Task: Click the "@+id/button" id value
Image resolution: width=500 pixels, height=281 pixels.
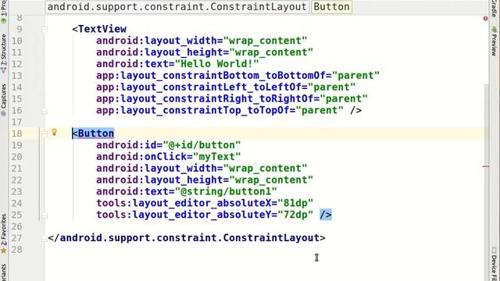Action: pyautogui.click(x=202, y=145)
